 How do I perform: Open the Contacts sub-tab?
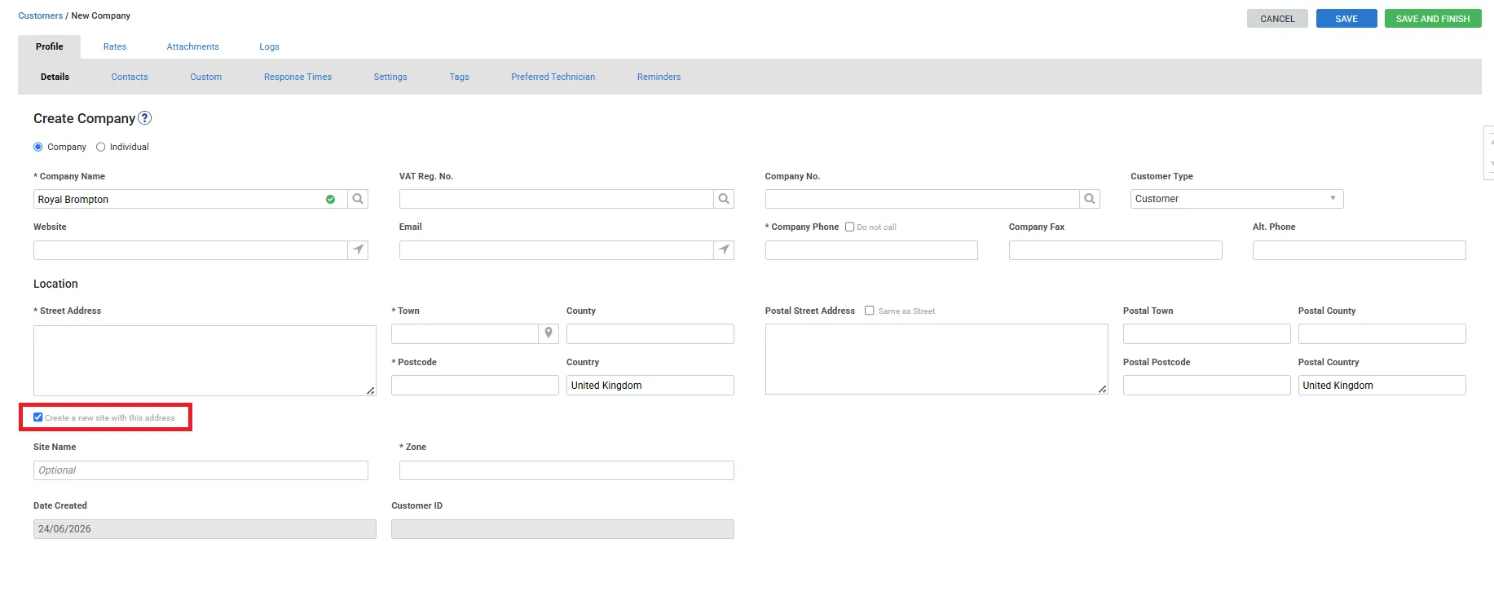click(x=130, y=77)
